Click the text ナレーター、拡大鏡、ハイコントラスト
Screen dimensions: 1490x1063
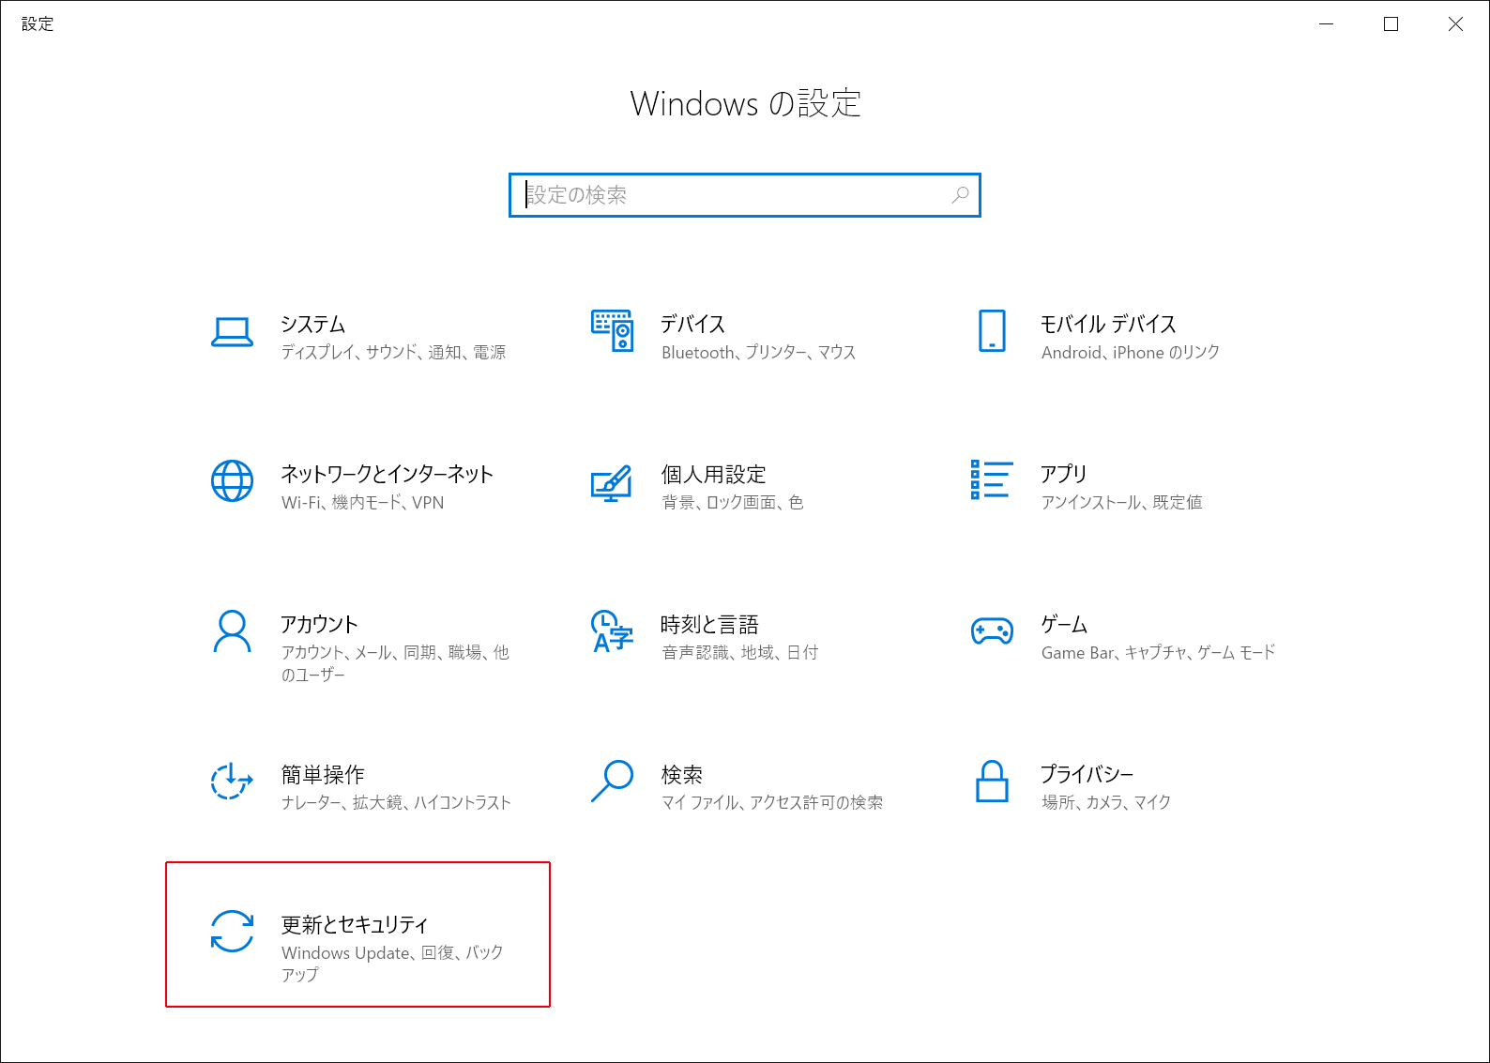pos(396,803)
